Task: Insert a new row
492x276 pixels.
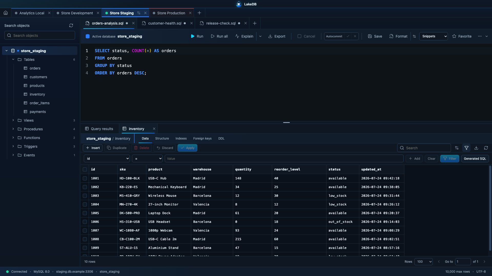Action: coord(93,148)
